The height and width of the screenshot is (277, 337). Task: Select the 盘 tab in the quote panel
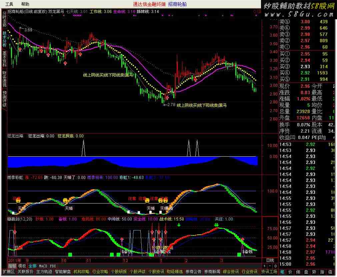click(x=306, y=272)
